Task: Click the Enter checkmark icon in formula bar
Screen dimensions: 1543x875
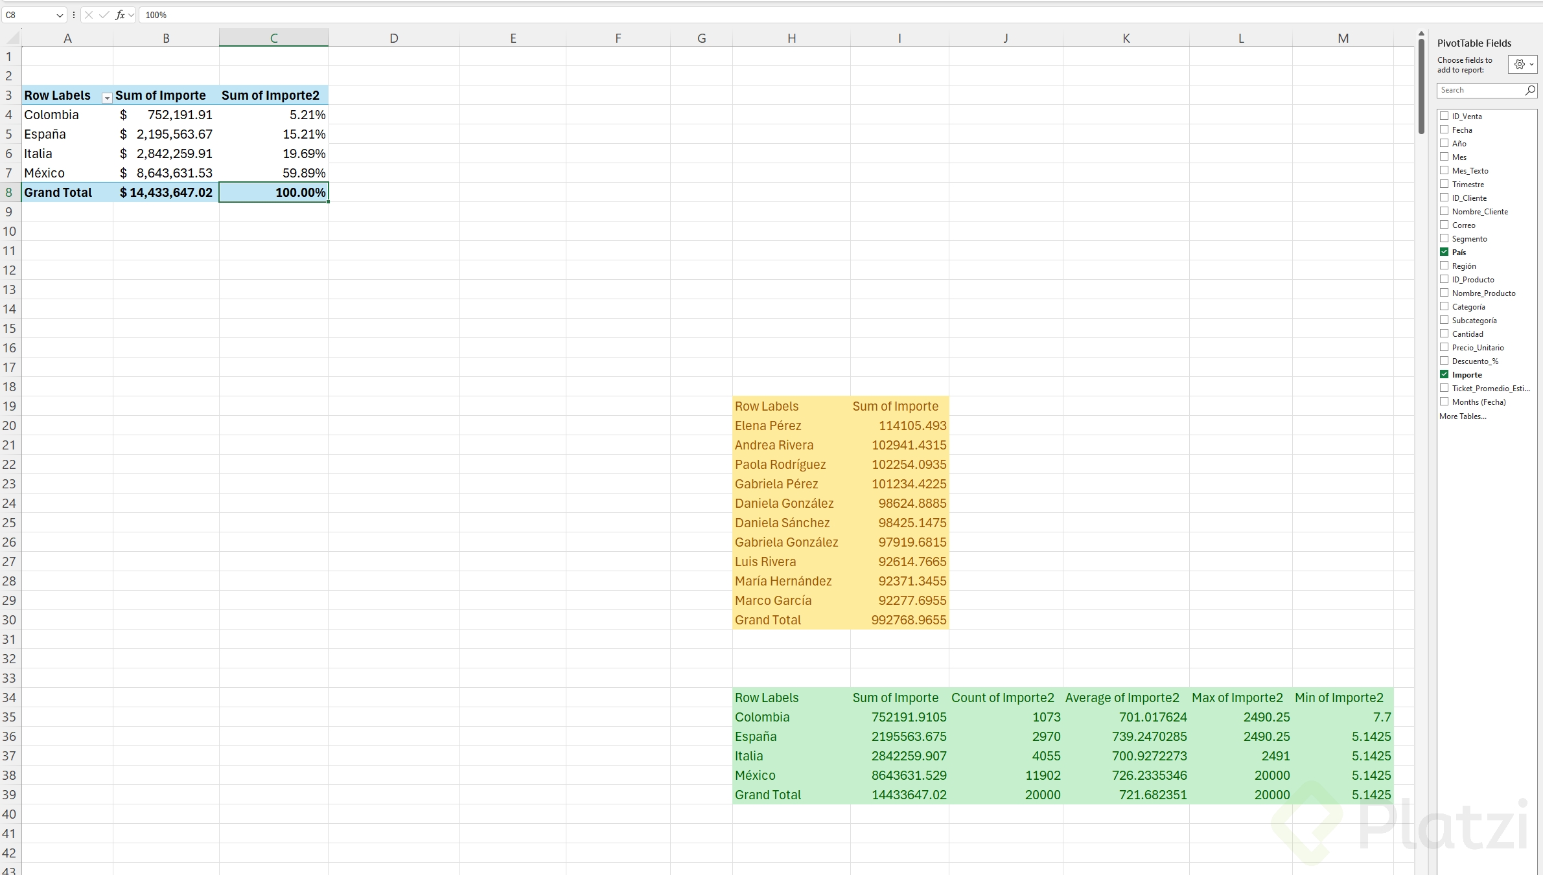Action: (x=104, y=15)
